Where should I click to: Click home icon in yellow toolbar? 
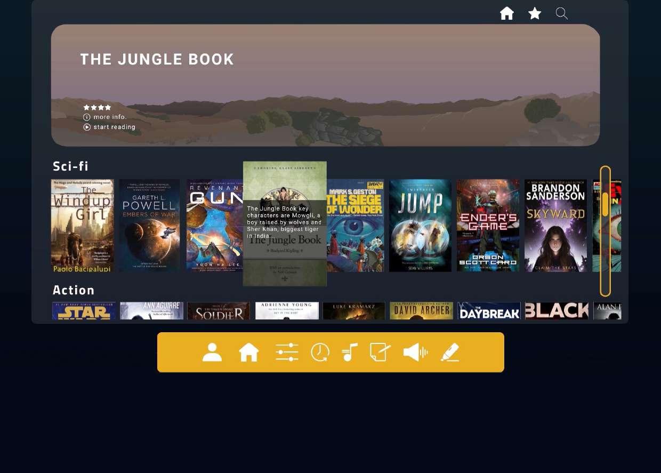[x=249, y=352]
